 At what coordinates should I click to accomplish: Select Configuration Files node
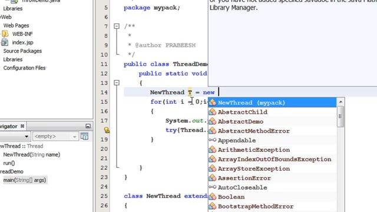[24, 68]
